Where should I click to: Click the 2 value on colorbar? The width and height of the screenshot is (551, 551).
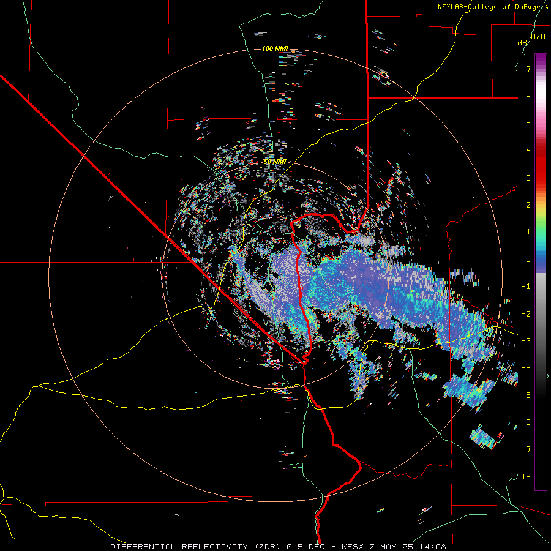click(x=528, y=205)
